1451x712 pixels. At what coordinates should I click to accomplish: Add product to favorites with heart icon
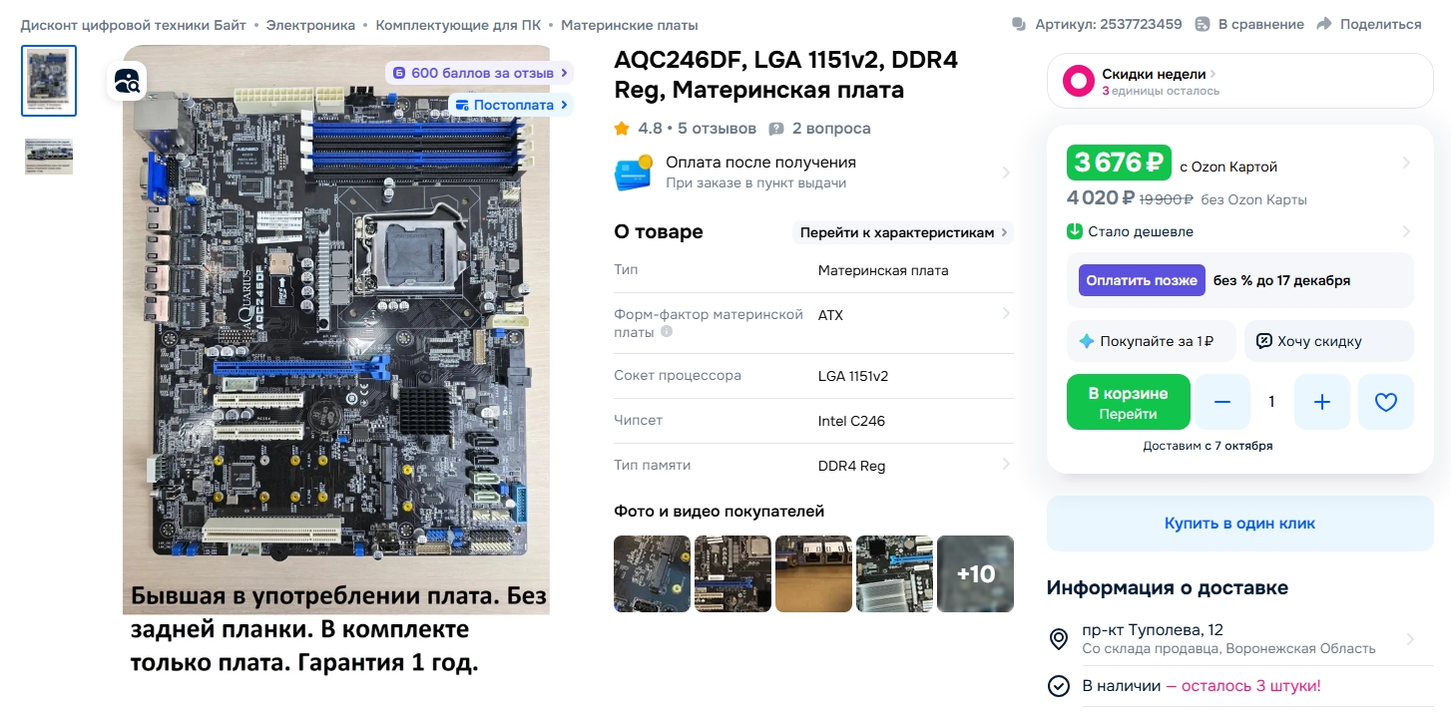click(1385, 402)
